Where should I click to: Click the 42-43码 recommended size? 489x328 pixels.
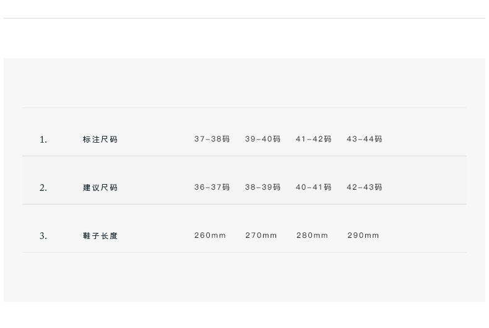[364, 187]
